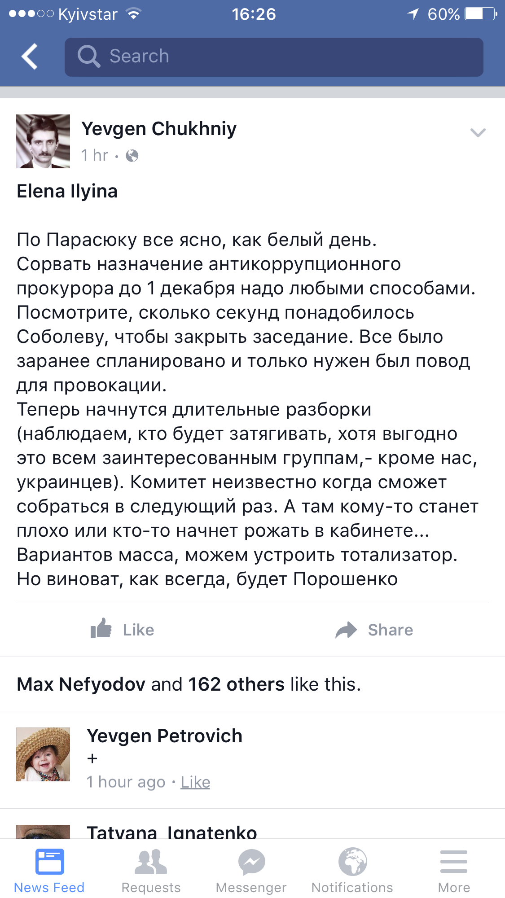Open Yevgen Chukhniy's profile name link
The height and width of the screenshot is (898, 505).
159,129
